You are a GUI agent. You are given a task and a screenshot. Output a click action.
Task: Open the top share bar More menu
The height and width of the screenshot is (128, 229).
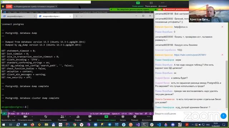162,4
